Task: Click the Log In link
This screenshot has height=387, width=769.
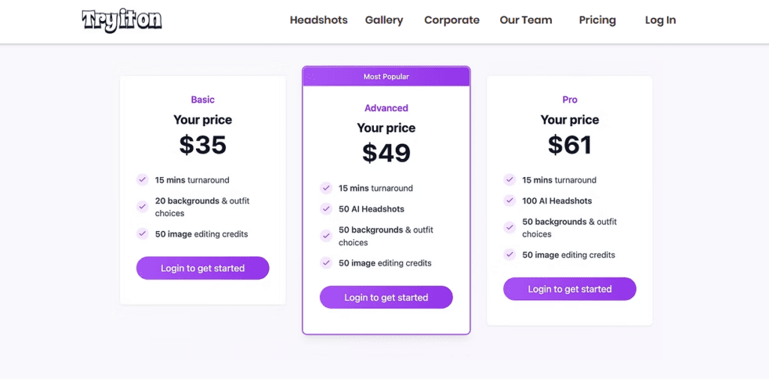Action: 660,20
